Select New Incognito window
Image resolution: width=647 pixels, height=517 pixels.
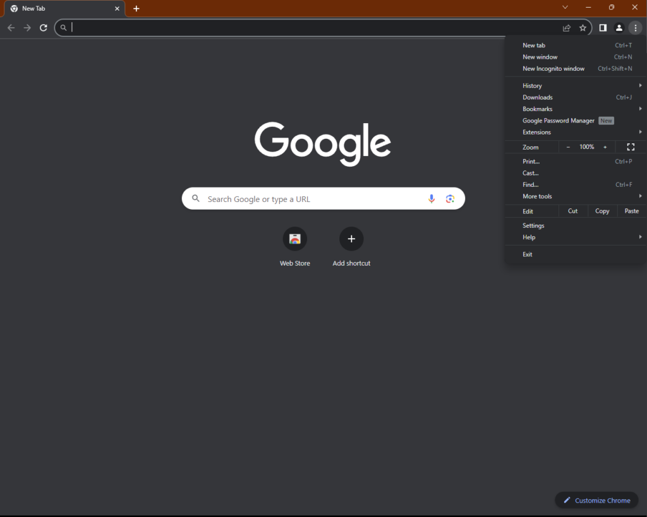coord(553,68)
